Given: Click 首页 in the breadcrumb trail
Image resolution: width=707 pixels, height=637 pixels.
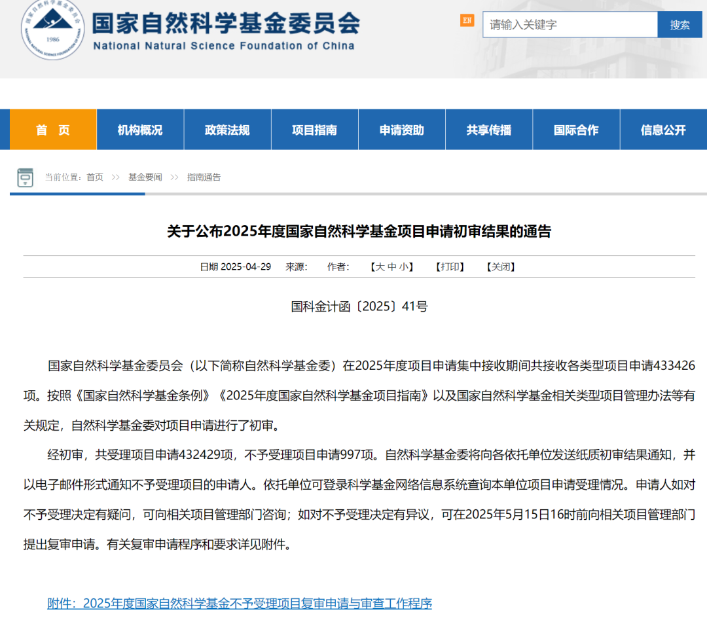Looking at the screenshot, I should [95, 177].
